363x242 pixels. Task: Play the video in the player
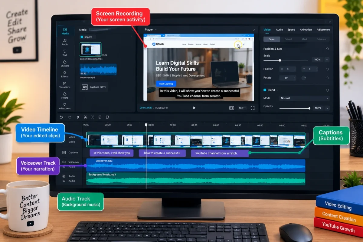[194, 108]
